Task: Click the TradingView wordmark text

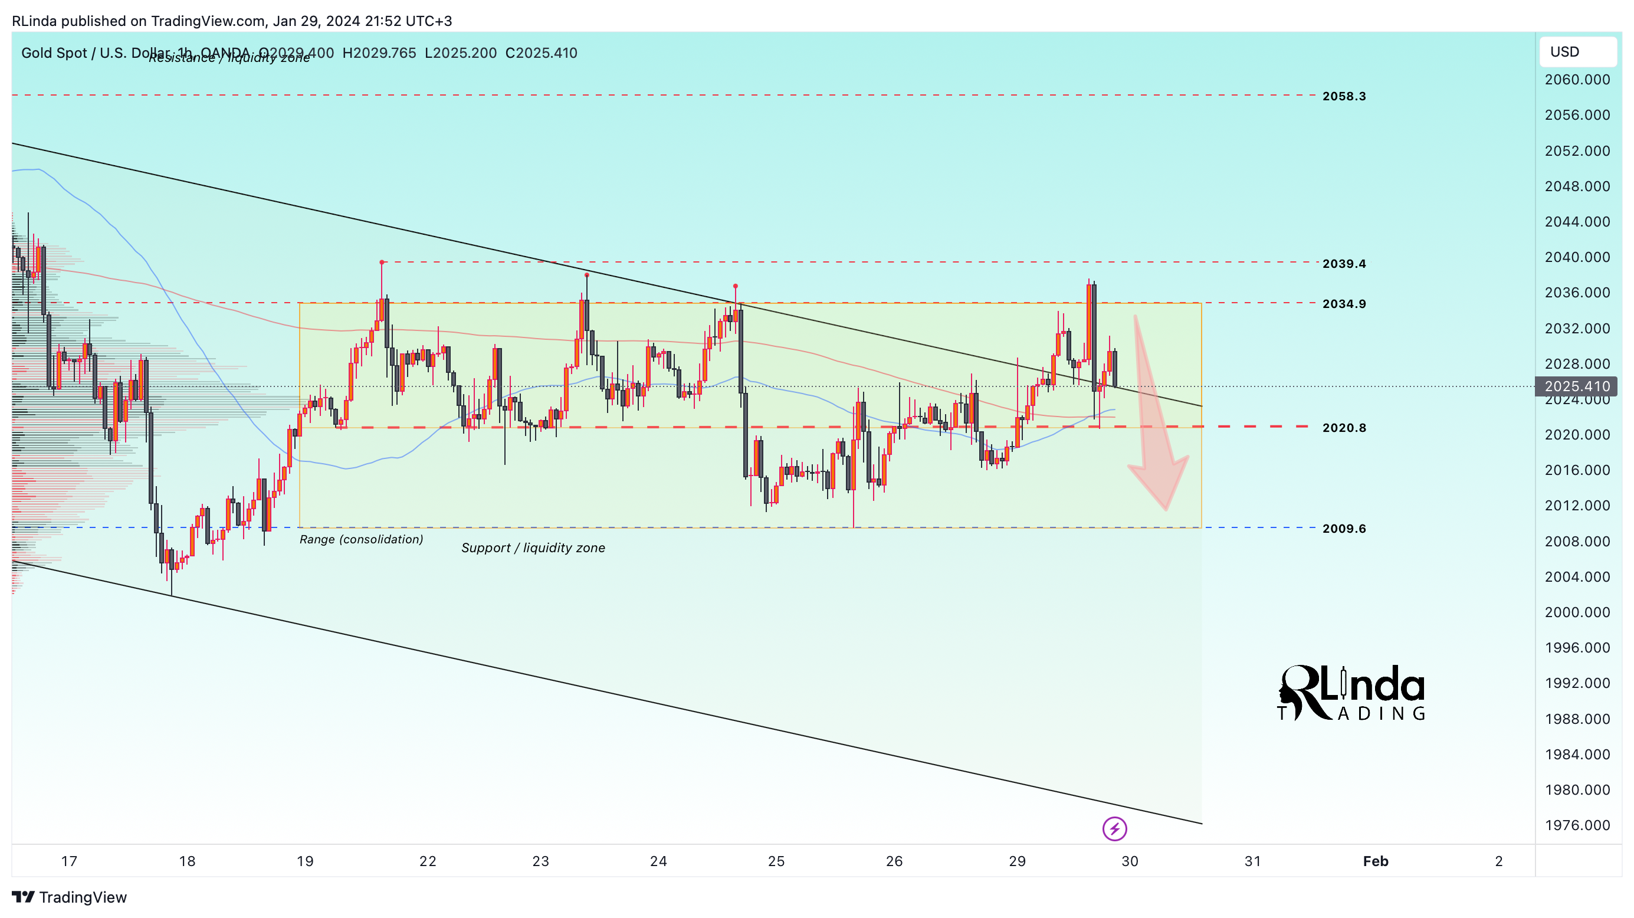Action: click(83, 897)
